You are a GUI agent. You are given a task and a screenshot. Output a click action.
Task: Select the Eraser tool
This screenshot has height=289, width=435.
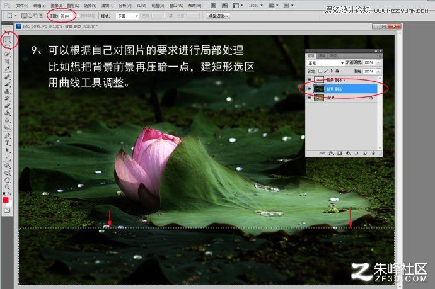tap(7, 106)
